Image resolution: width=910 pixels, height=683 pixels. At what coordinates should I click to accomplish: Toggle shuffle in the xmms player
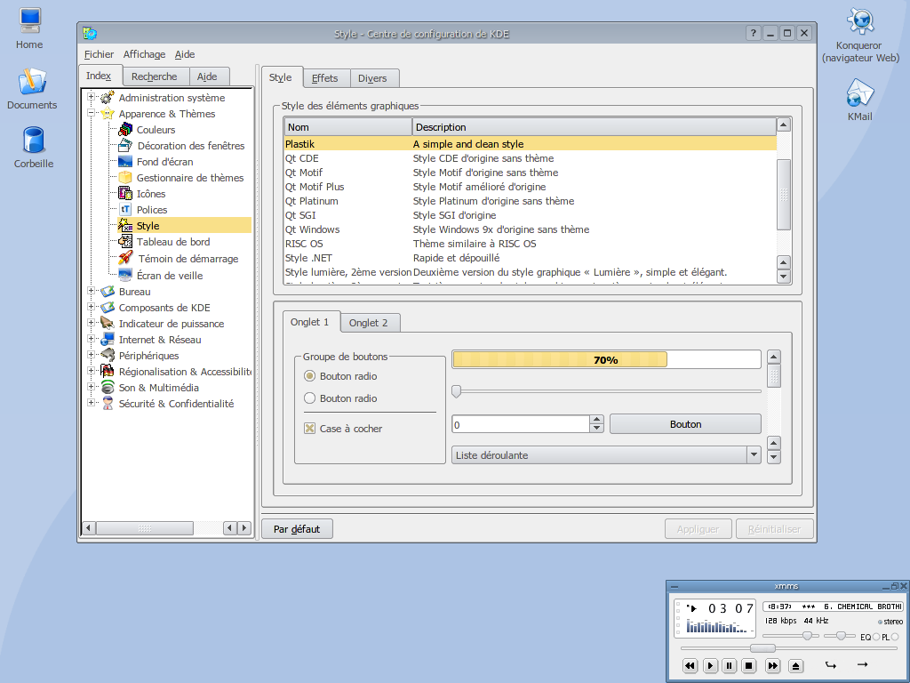pyautogui.click(x=831, y=665)
